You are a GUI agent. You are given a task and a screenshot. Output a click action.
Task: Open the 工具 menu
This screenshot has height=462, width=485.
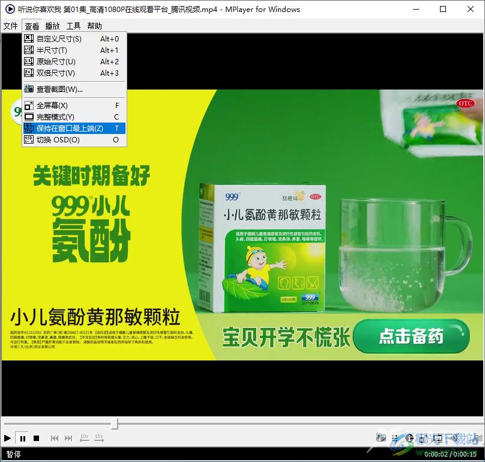click(x=73, y=26)
